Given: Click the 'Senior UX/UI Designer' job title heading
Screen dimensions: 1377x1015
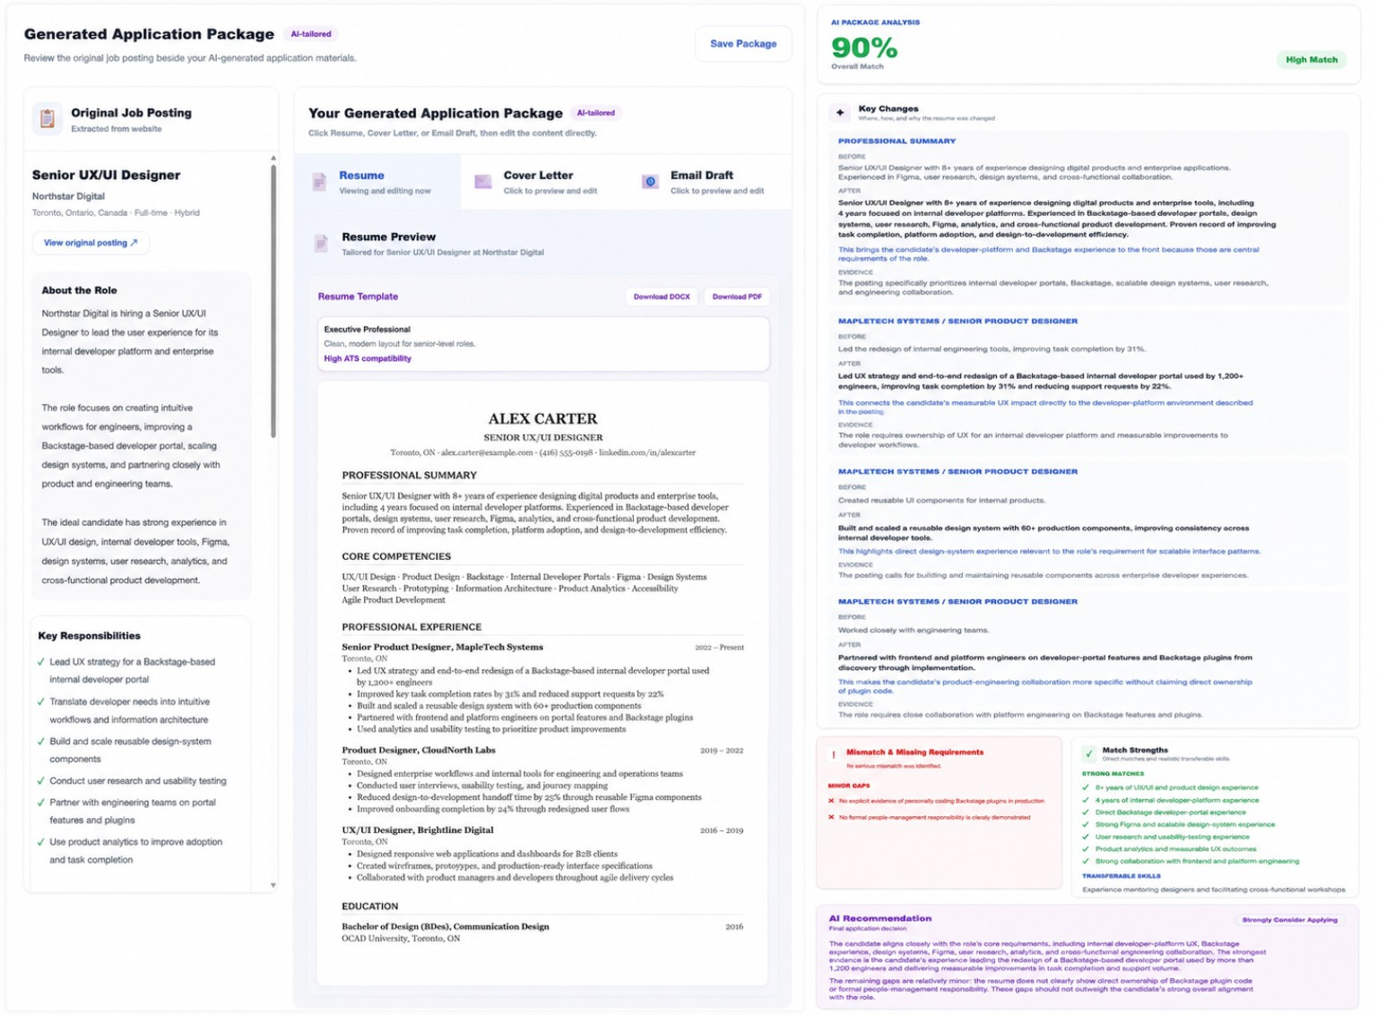Looking at the screenshot, I should click(106, 175).
